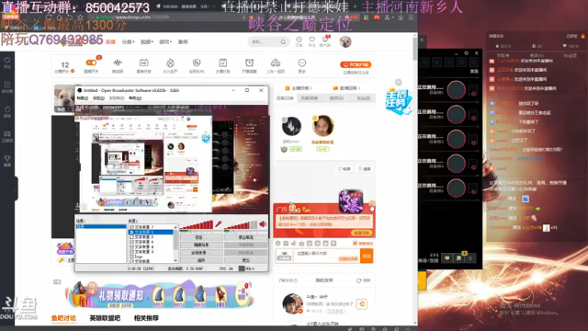Adjust the OBS desktop audio volume meter
The width and height of the screenshot is (588, 331).
pyautogui.click(x=242, y=224)
